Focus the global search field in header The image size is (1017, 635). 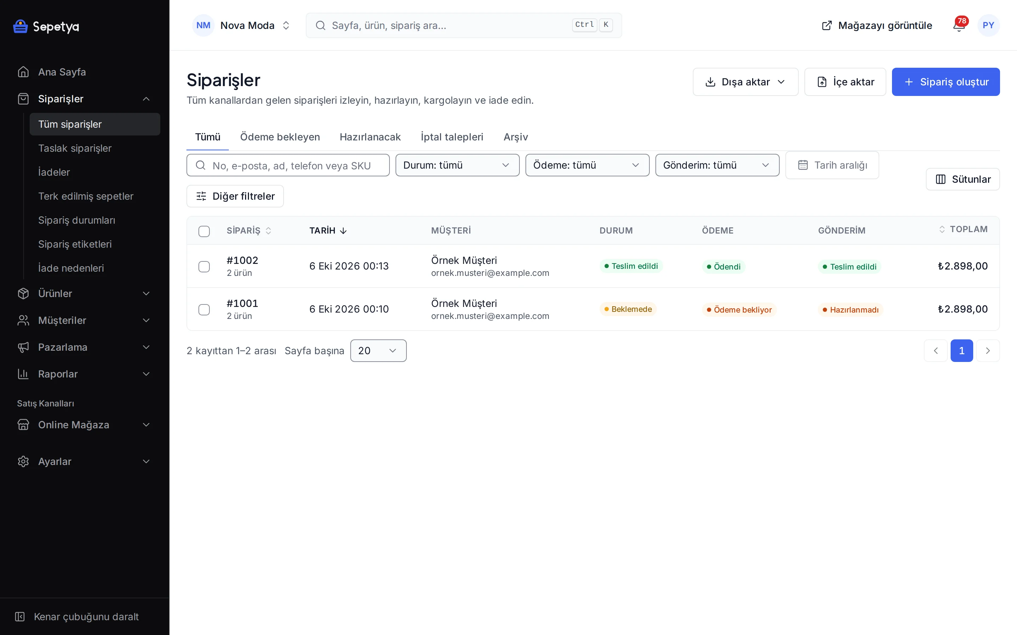(464, 25)
